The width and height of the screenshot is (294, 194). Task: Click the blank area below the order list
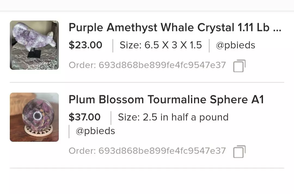pyautogui.click(x=147, y=181)
